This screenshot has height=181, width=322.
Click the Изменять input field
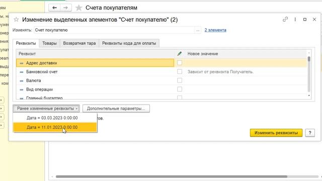(x=114, y=30)
